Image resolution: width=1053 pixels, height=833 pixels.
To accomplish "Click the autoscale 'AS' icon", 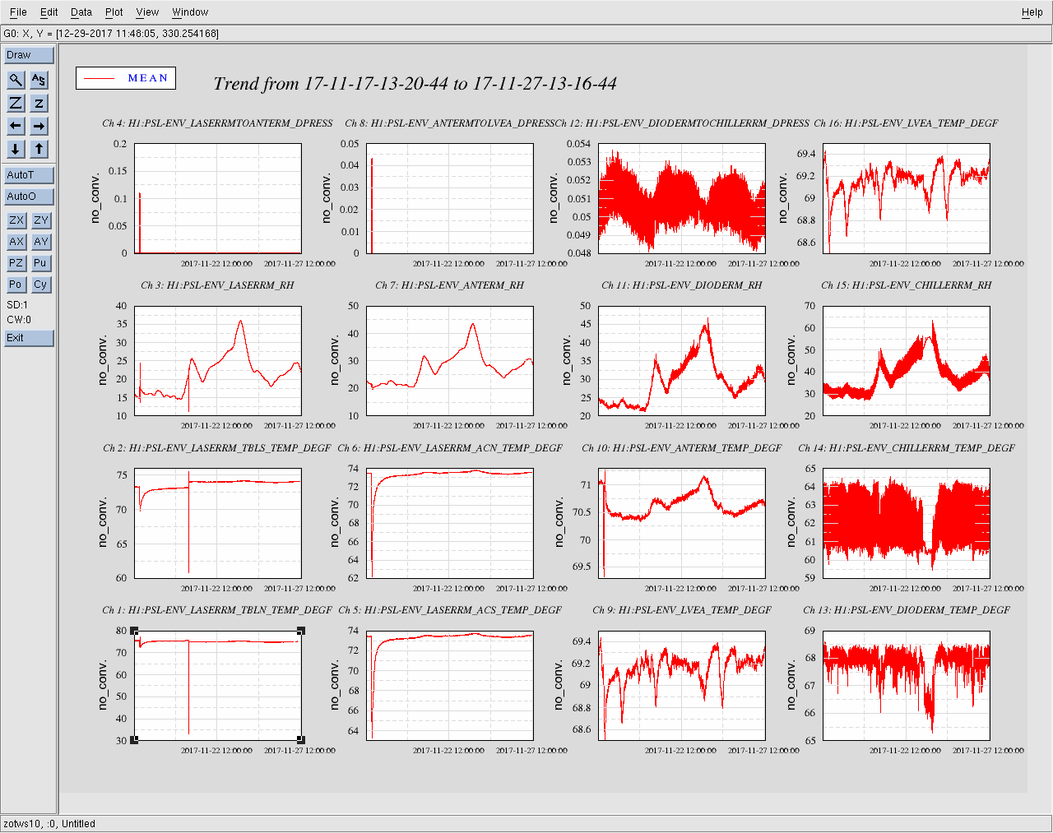I will (39, 80).
